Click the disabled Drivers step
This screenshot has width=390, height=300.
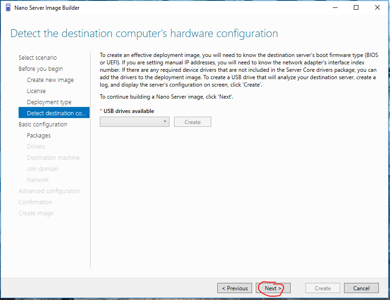[36, 147]
